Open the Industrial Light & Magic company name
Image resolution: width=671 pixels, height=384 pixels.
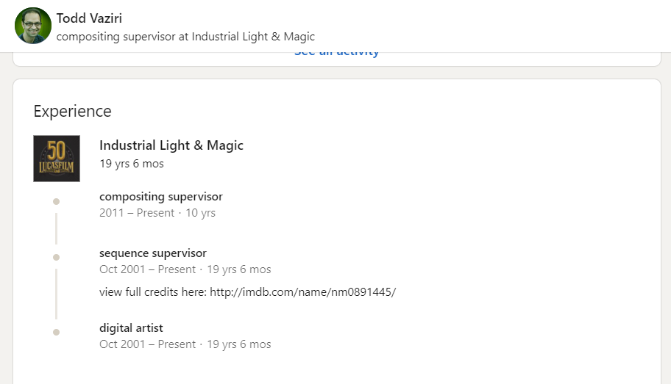pos(171,145)
